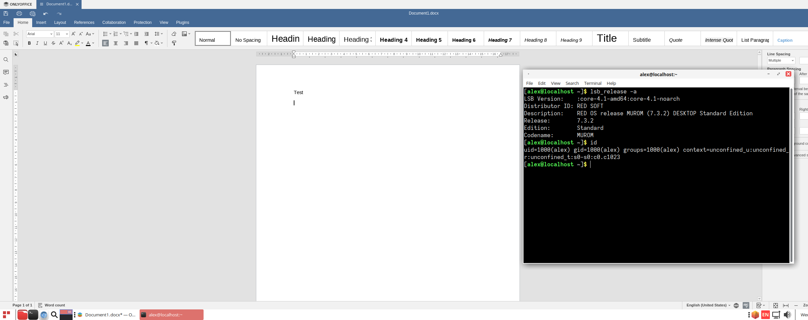Click the black Font color button
808x320 pixels.
pyautogui.click(x=88, y=43)
